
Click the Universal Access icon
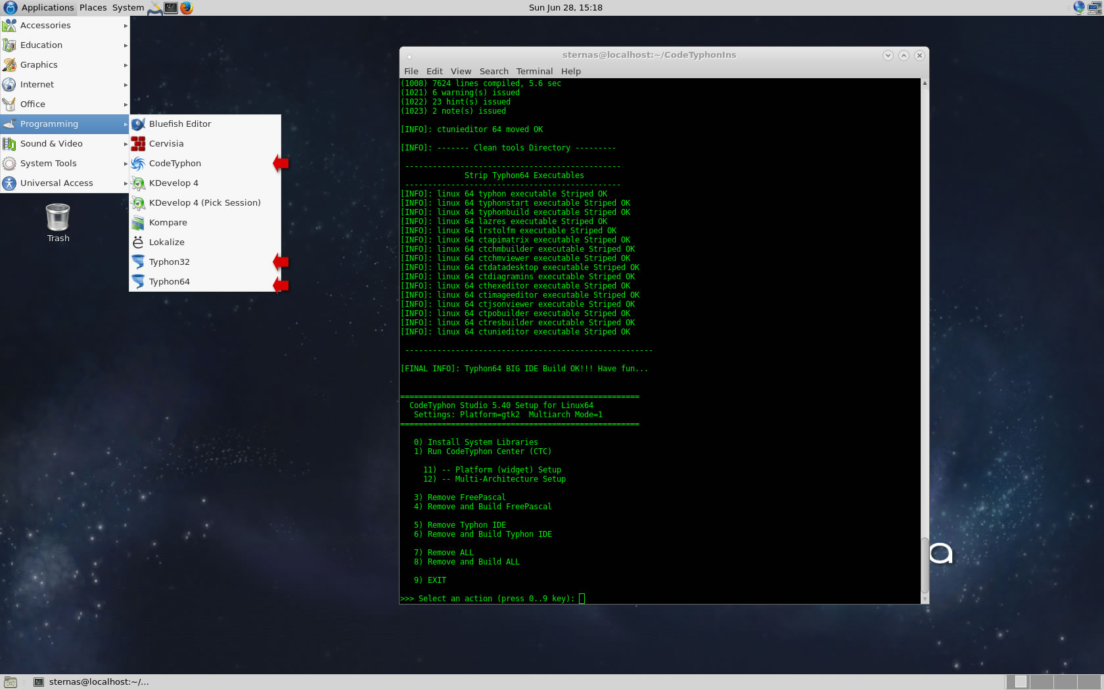tap(9, 183)
